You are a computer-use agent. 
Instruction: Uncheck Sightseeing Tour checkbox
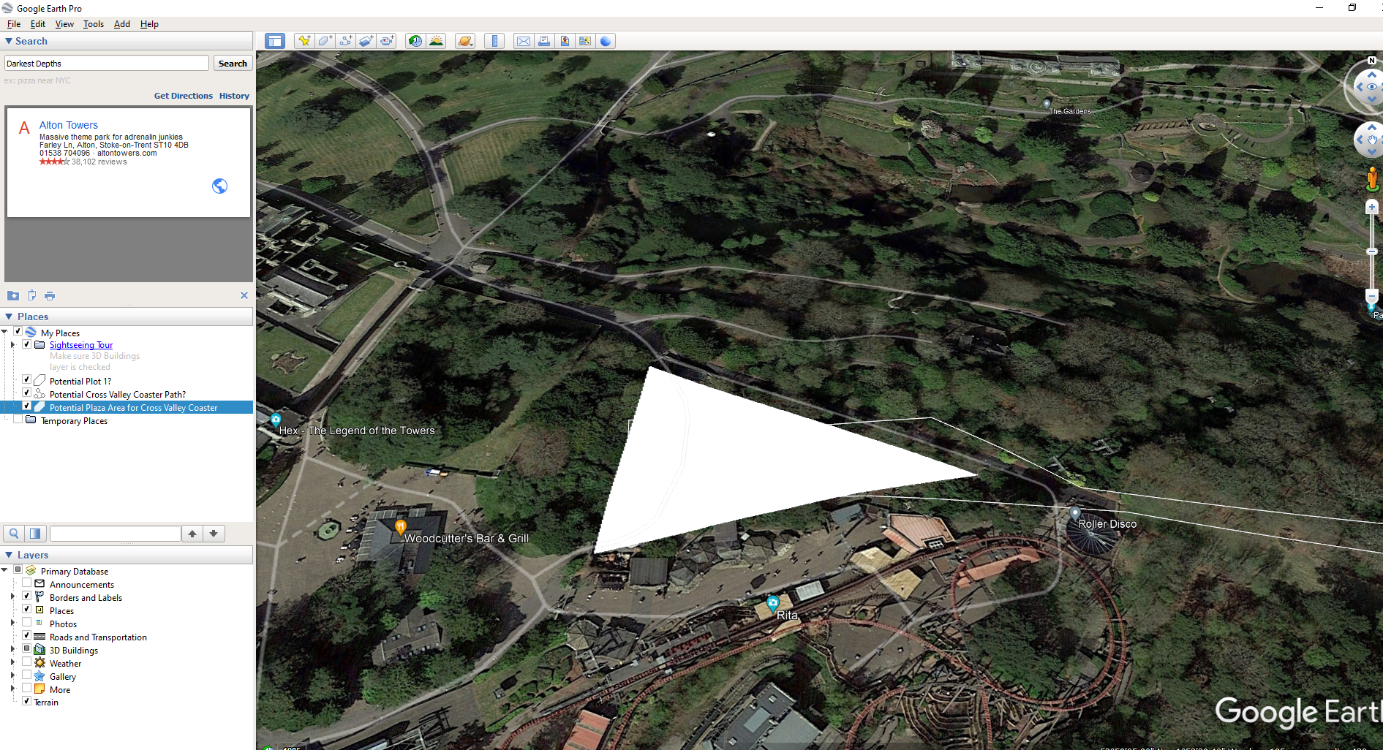coord(27,344)
